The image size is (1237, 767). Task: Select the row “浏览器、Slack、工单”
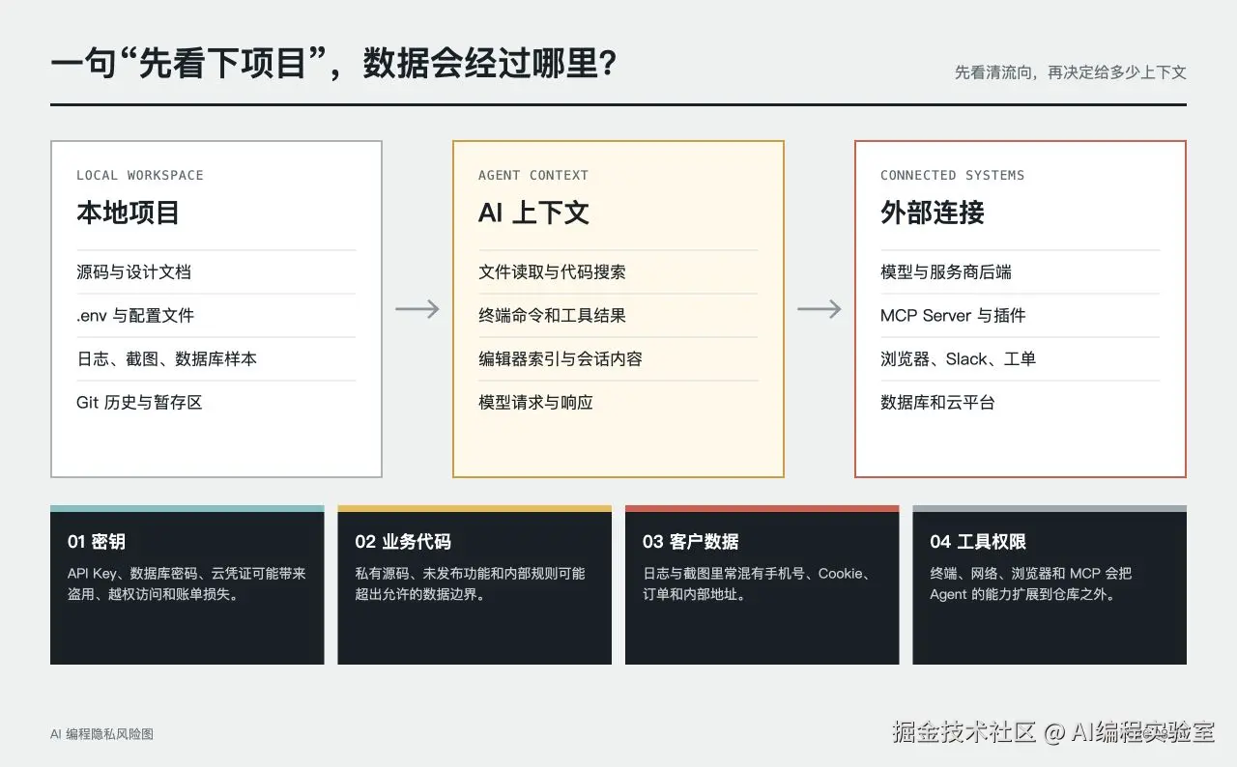pyautogui.click(x=1021, y=359)
